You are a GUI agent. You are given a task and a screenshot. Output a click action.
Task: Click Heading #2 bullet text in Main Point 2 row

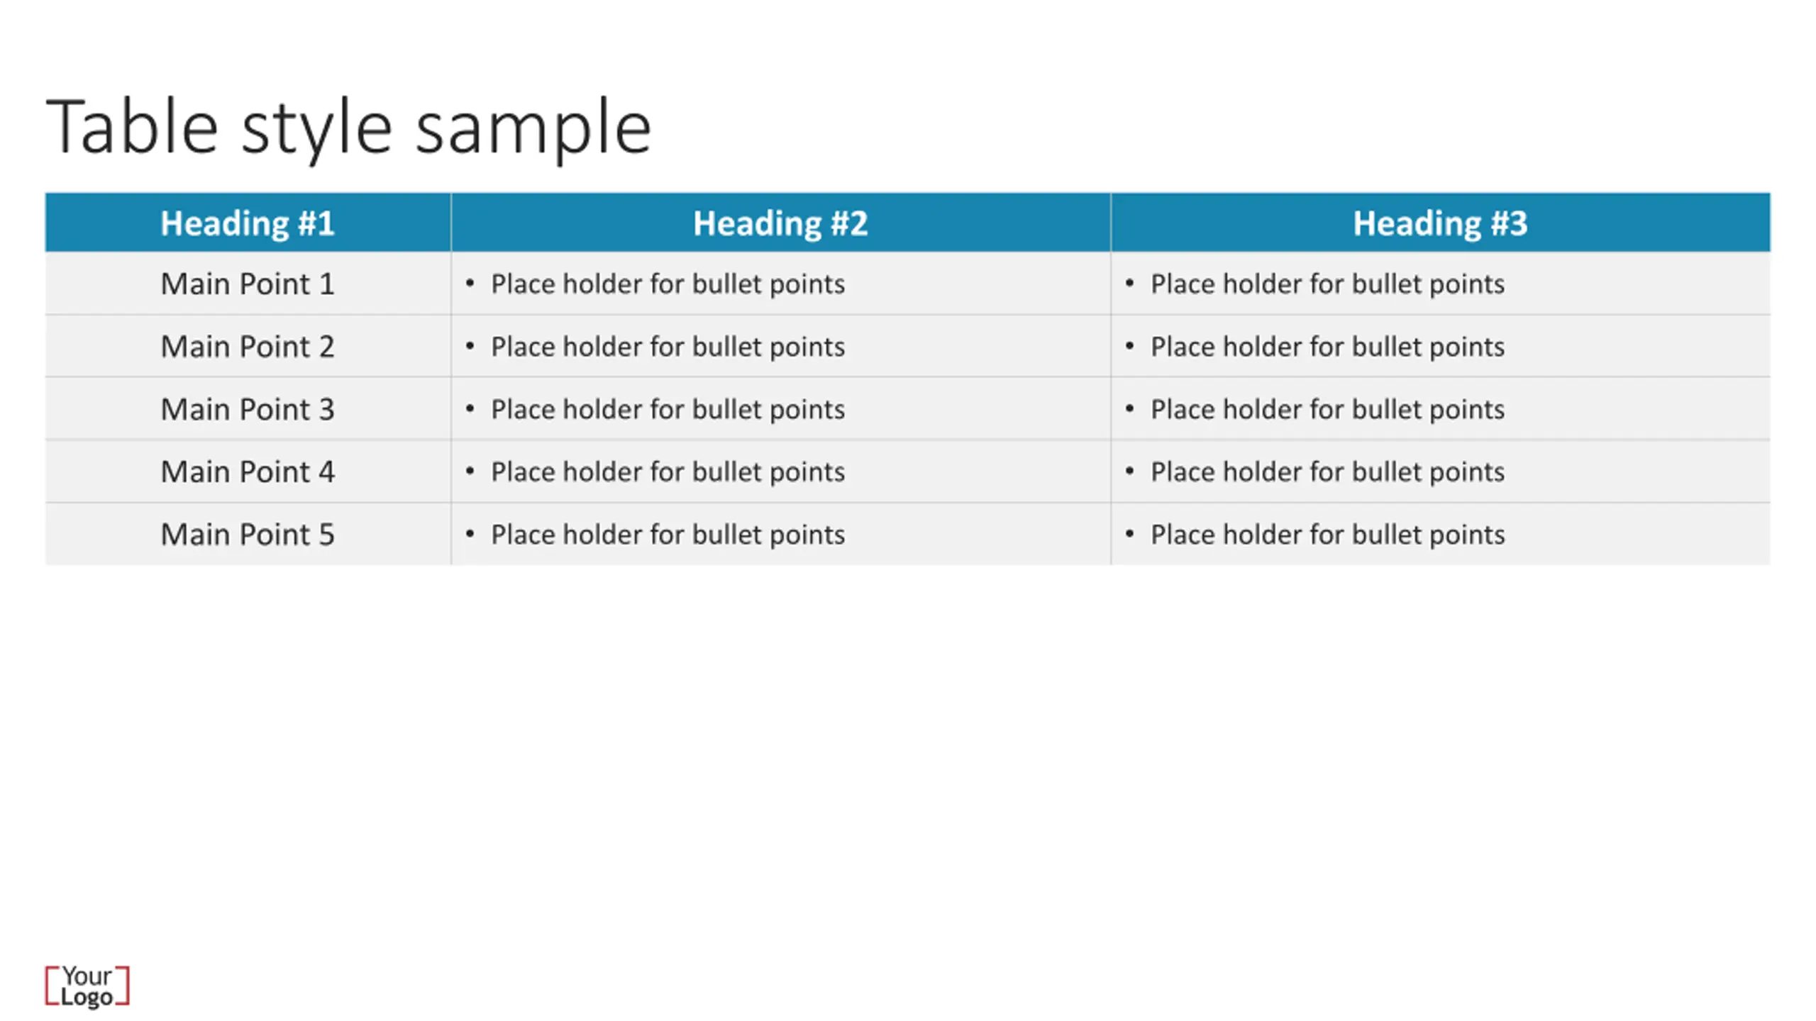(668, 347)
